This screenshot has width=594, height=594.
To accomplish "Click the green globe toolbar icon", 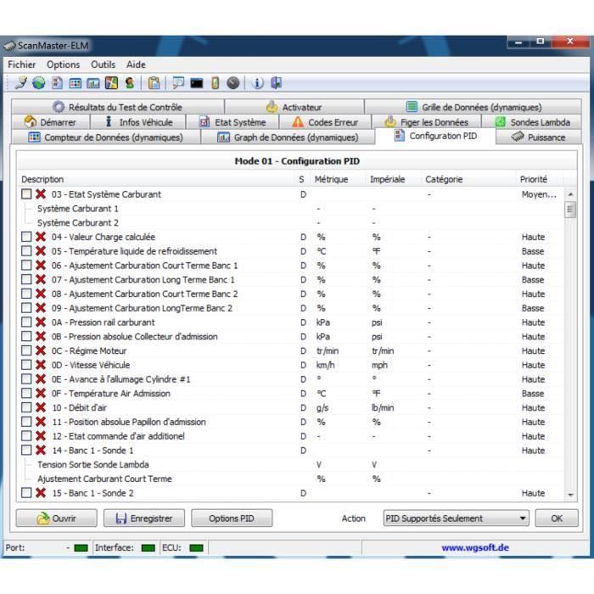I will (38, 83).
